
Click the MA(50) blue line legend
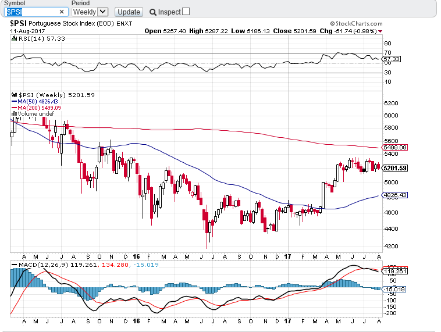[34, 102]
